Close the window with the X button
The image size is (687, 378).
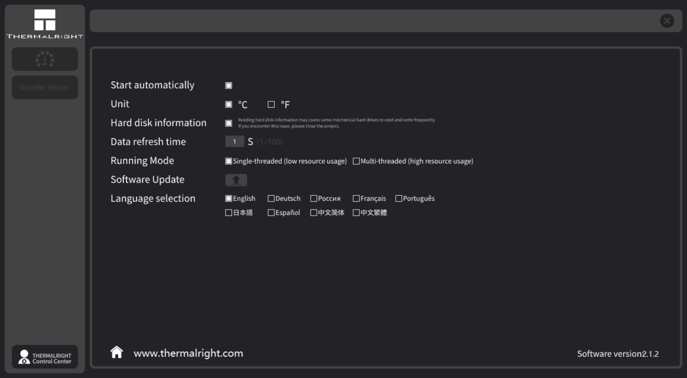point(667,21)
